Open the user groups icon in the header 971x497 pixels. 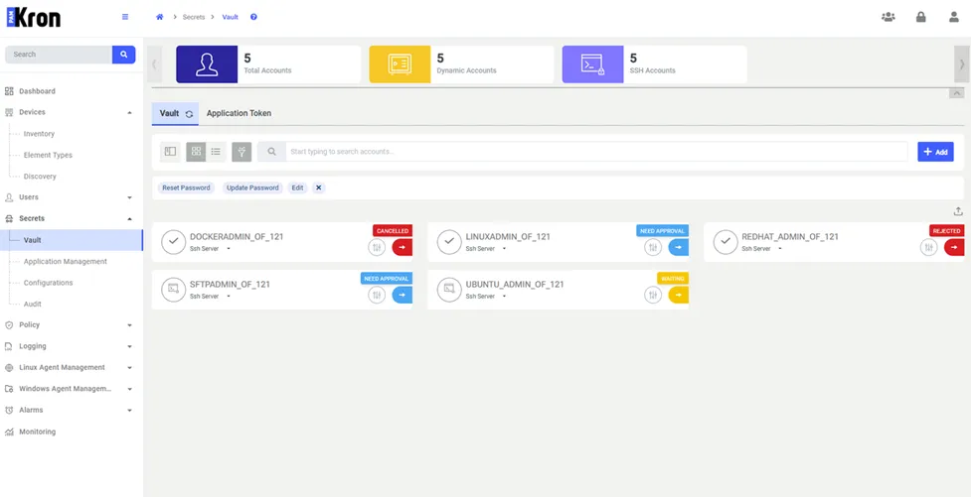[x=889, y=17]
